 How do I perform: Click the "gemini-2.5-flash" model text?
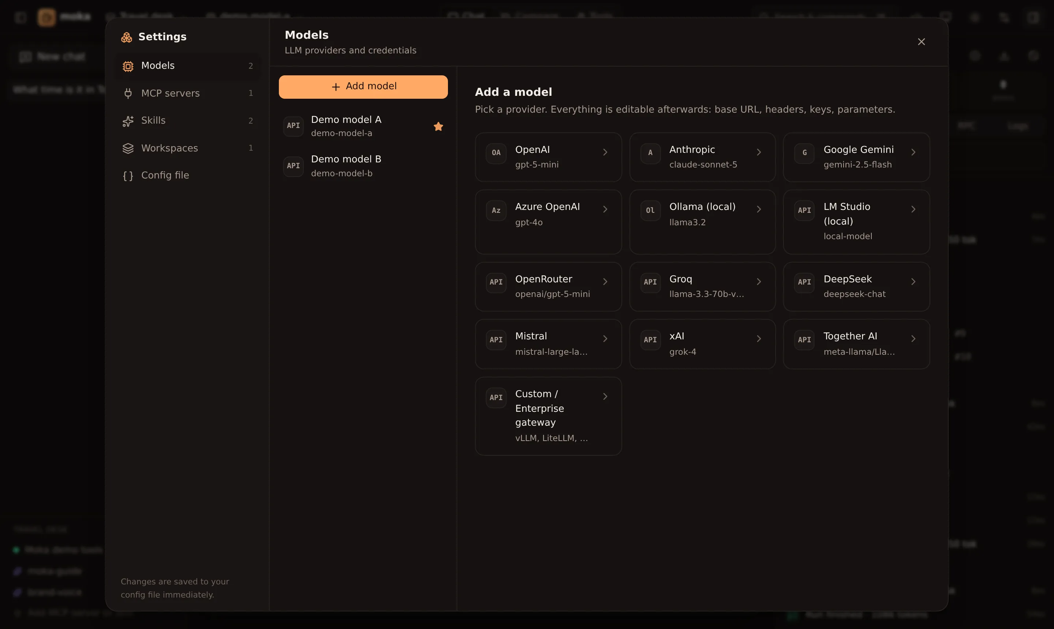[x=857, y=165]
